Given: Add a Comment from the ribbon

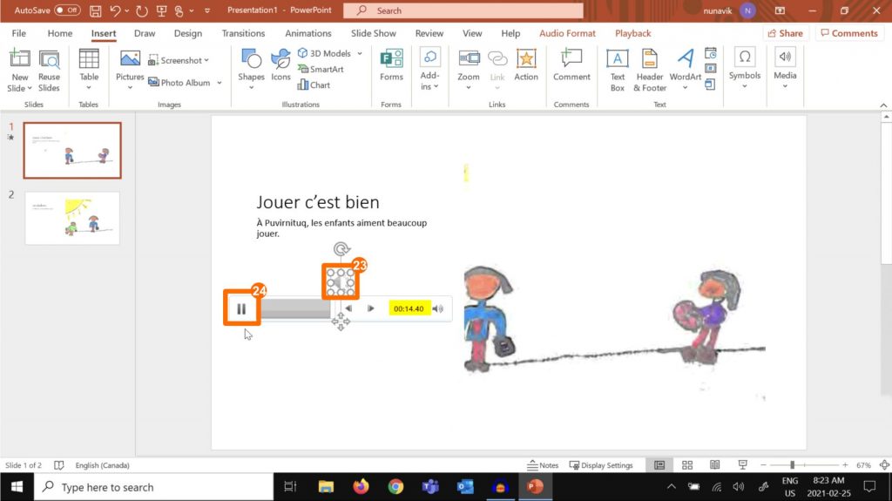Looking at the screenshot, I should click(571, 66).
